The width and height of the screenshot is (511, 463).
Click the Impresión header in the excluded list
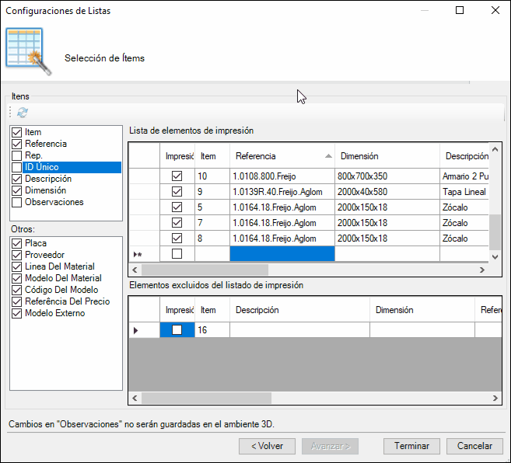pos(177,310)
